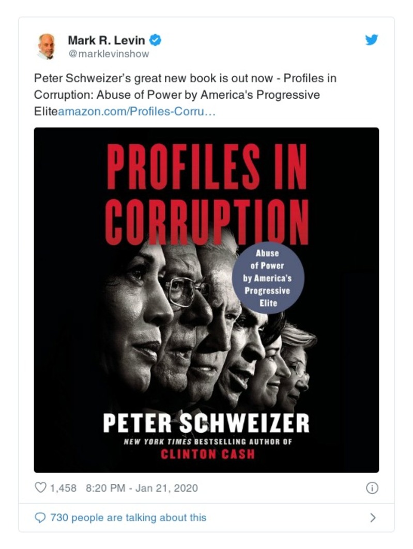Screen dimensions: 413x549
Task: Click the 1,458 likes count
Action: pos(63,487)
